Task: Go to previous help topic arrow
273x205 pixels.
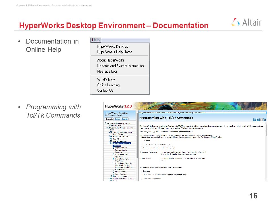Action: click(x=255, y=120)
